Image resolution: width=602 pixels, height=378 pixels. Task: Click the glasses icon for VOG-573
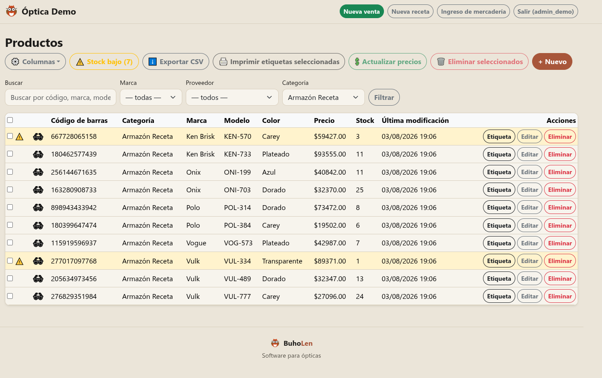(38, 243)
